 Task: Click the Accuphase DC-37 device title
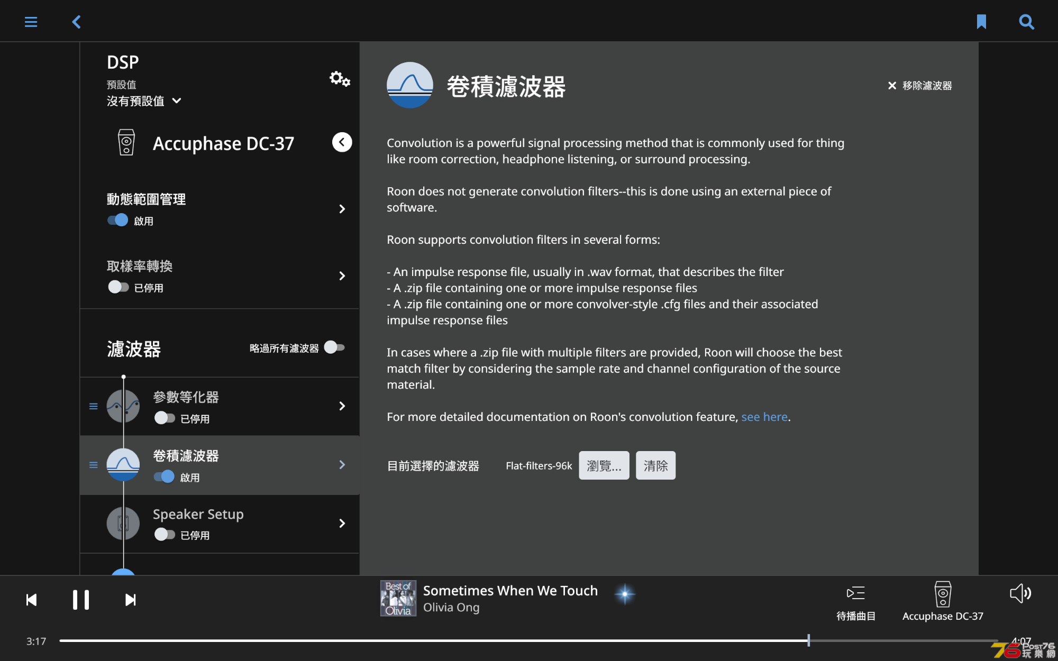(x=223, y=143)
